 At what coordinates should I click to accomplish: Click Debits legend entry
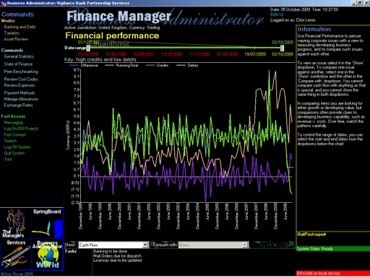(x=187, y=66)
